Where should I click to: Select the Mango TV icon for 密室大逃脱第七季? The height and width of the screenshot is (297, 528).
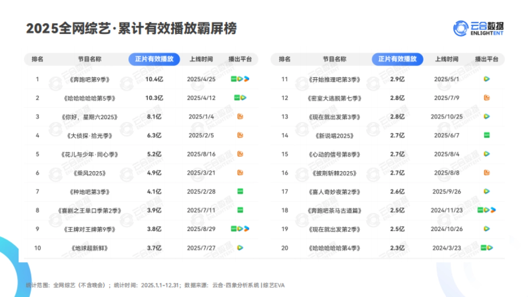(486, 98)
